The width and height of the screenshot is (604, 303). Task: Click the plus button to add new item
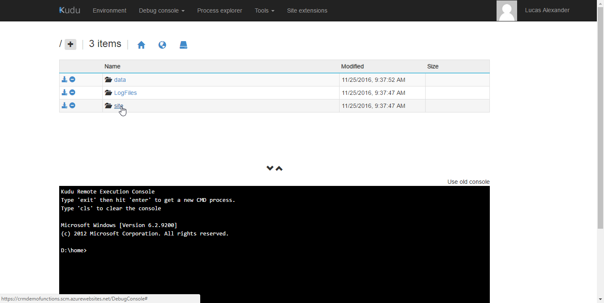click(71, 44)
